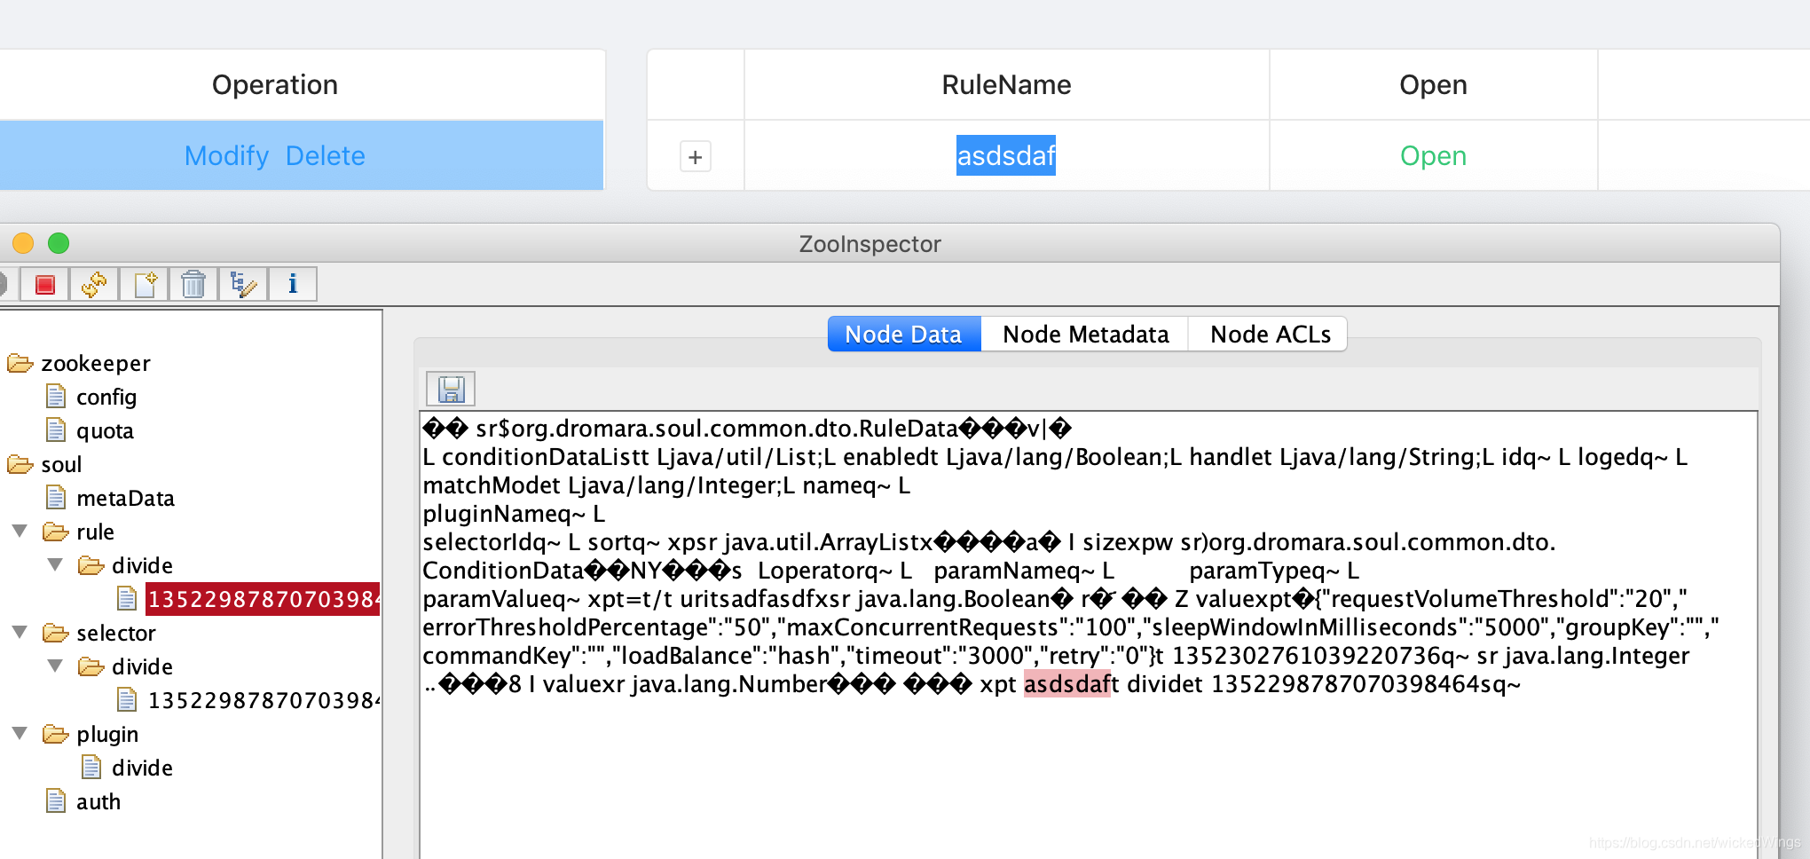The image size is (1810, 859).
Task: Click the soul folder icon
Action: [20, 464]
